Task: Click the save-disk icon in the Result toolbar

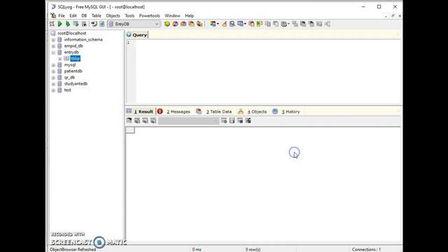Action: point(232,120)
